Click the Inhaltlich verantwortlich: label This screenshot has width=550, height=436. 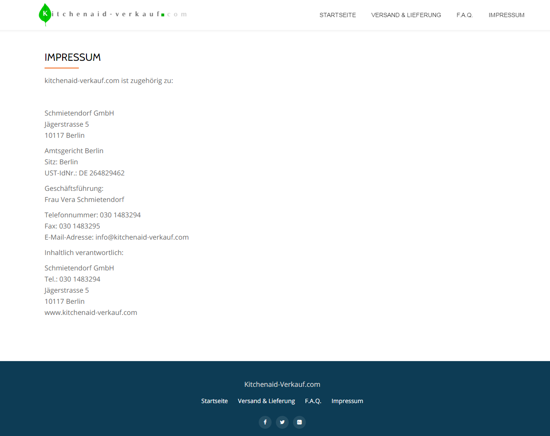click(84, 252)
